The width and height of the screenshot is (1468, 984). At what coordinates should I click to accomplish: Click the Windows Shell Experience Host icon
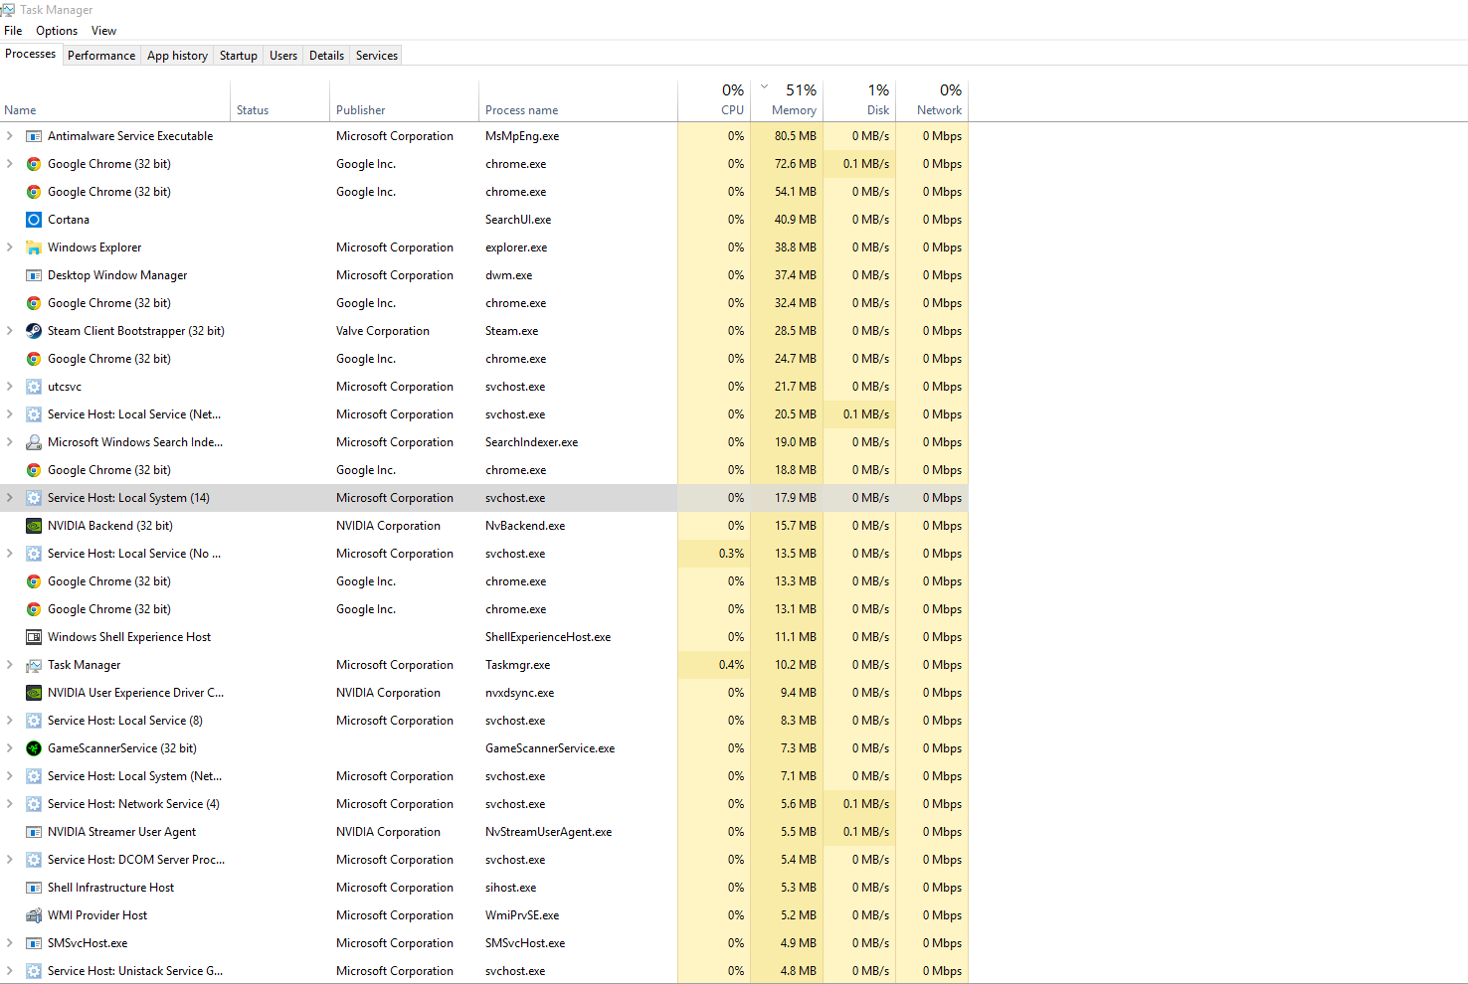pyautogui.click(x=34, y=637)
